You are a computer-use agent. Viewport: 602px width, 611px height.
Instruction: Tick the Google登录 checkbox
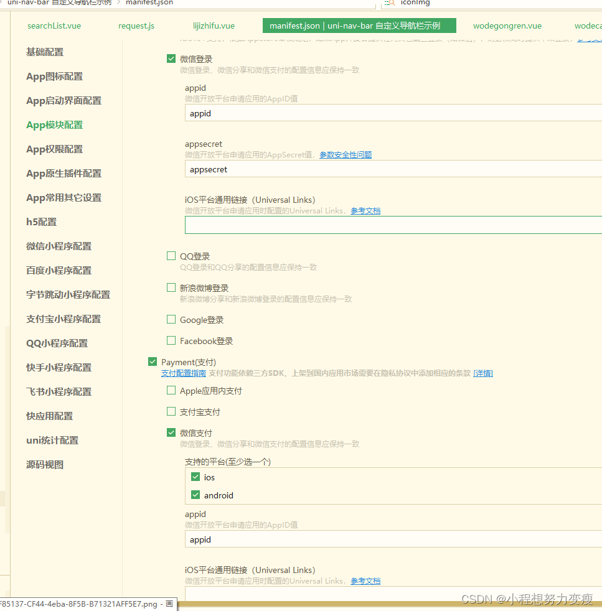pyautogui.click(x=171, y=320)
